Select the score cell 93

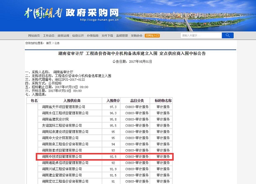[x=113, y=151]
